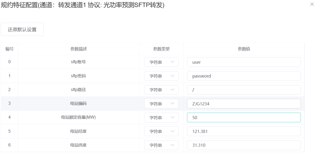Click the sftp账号 value field containing user
Viewport: 318px width, 160px height.
coord(244,62)
